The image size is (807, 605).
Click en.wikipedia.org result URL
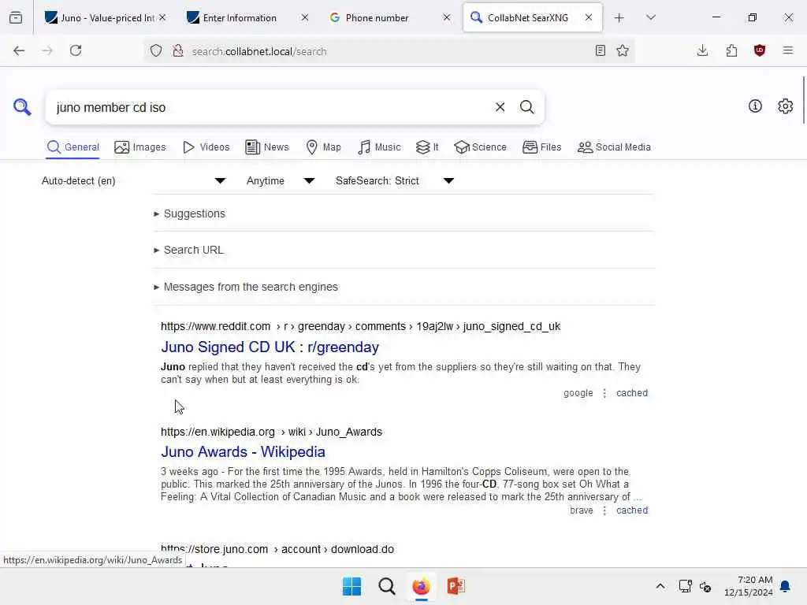(271, 432)
